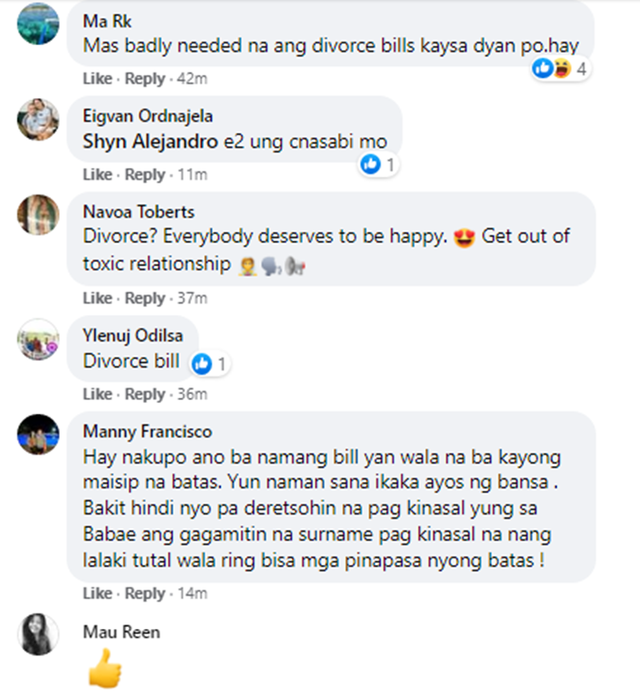Image resolution: width=640 pixels, height=698 pixels.
Task: Open Navoa Toberts' name link
Action: [x=138, y=212]
